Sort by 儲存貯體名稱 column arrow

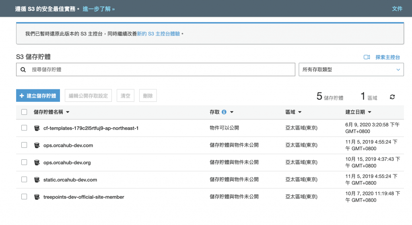68,112
